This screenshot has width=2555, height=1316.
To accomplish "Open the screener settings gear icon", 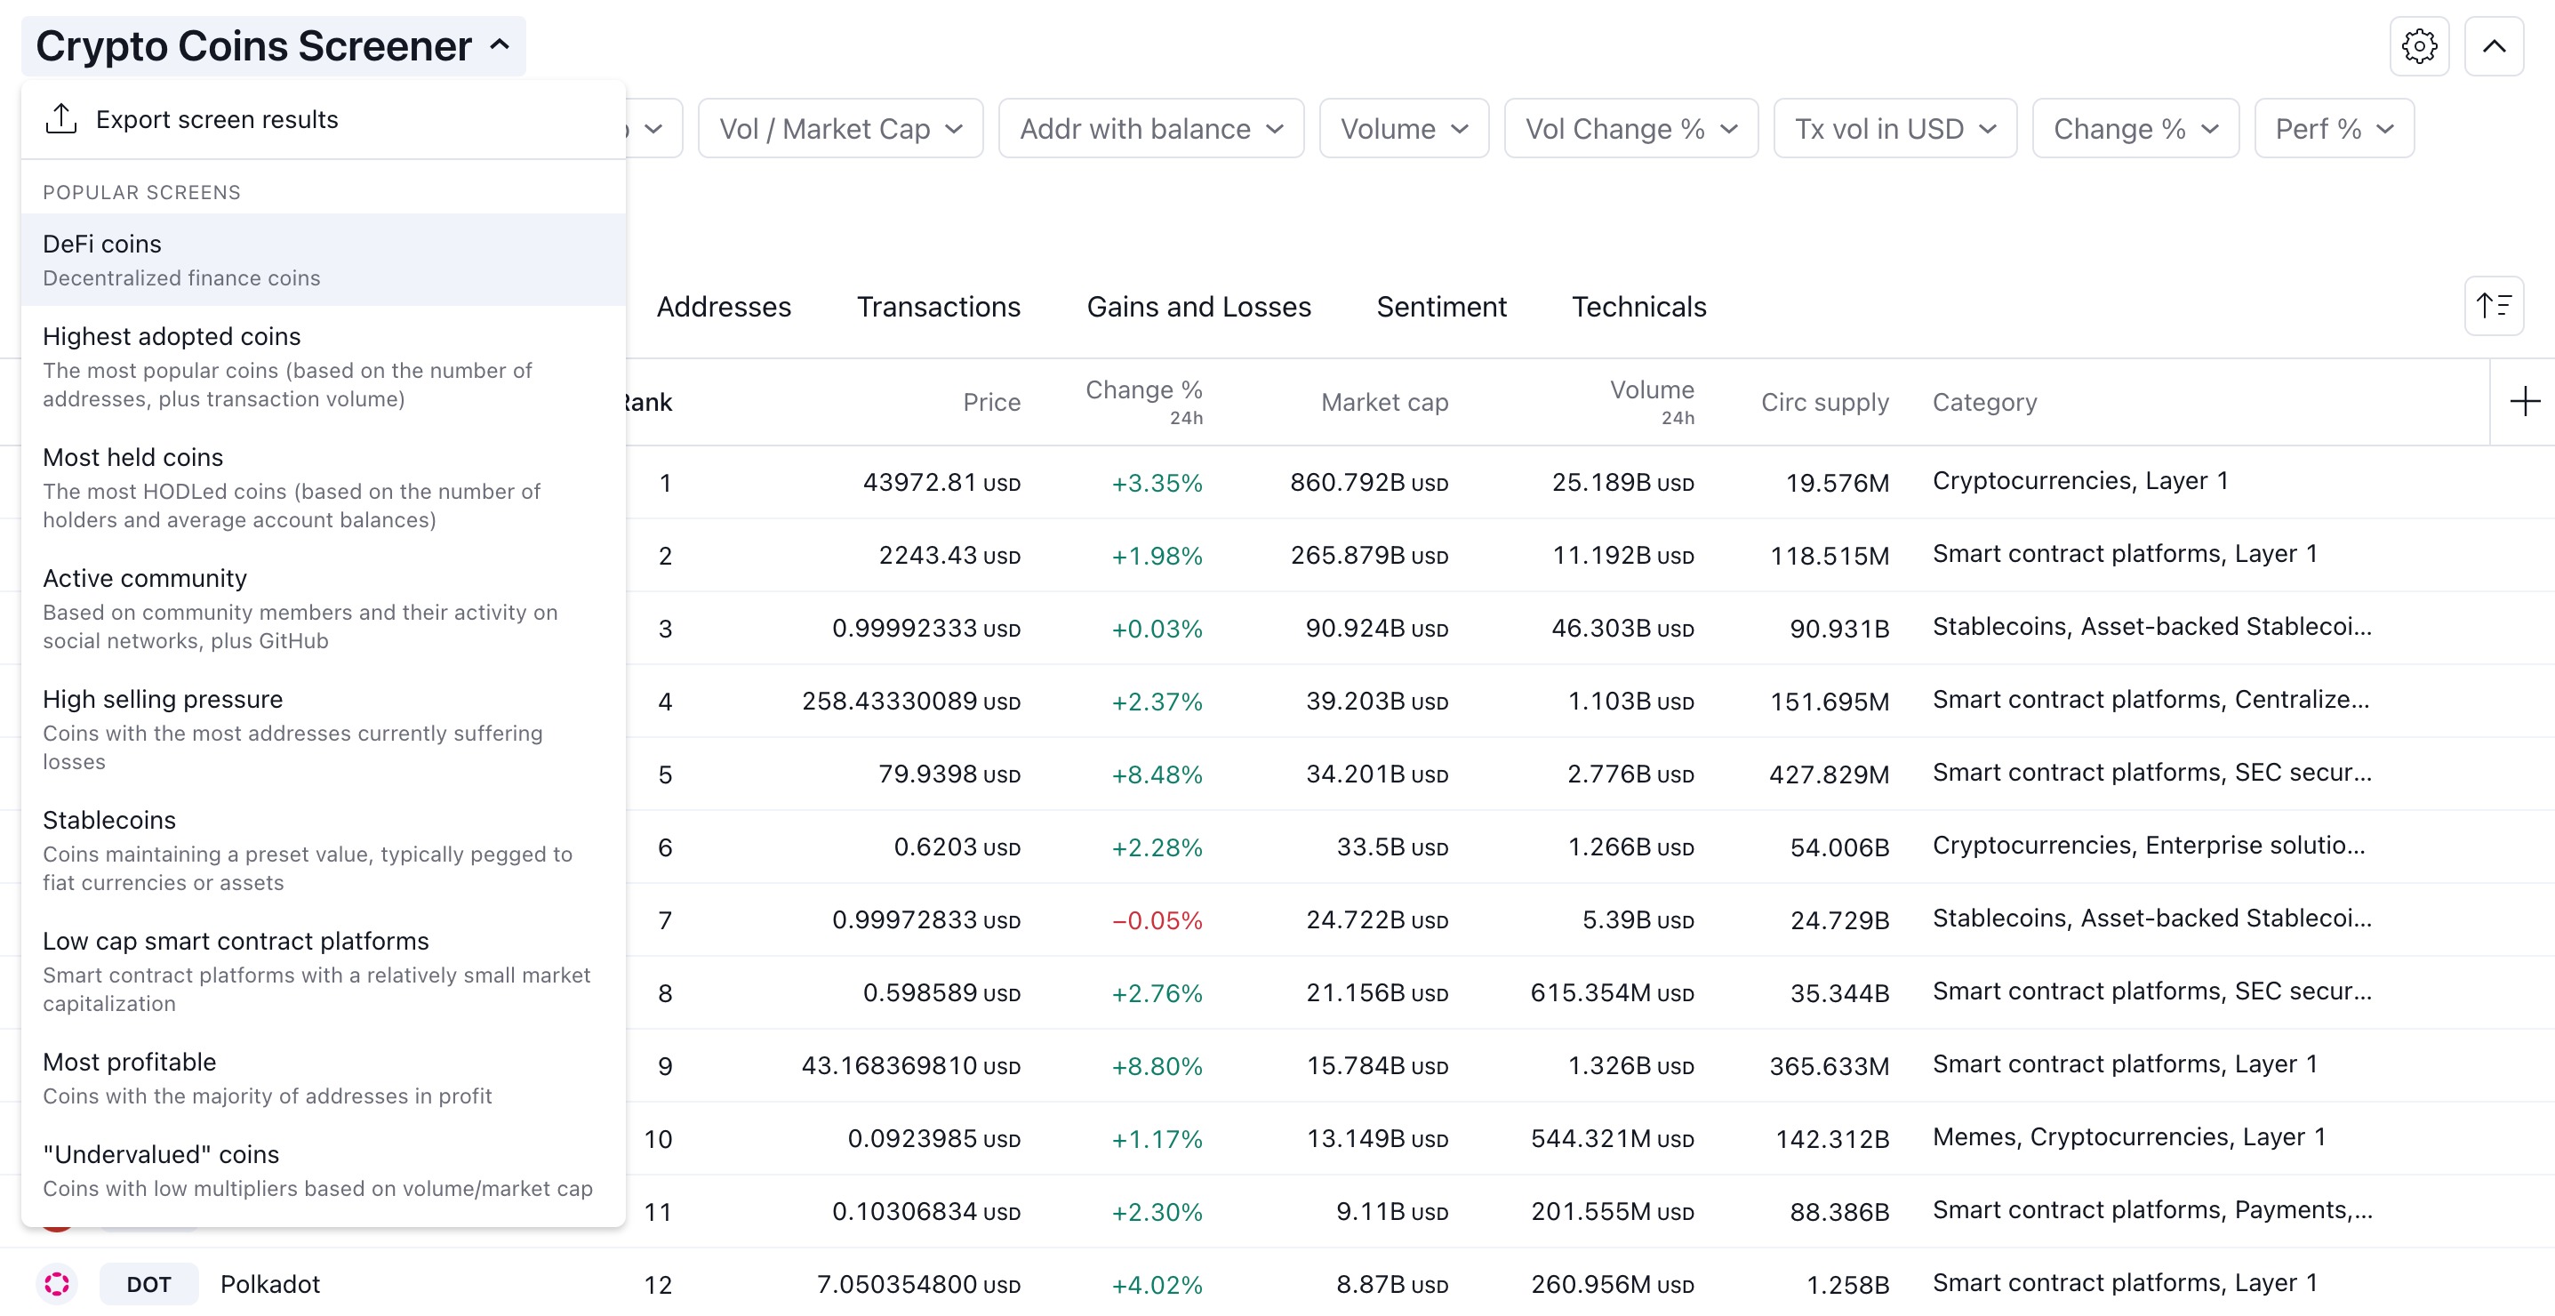I will [2418, 46].
